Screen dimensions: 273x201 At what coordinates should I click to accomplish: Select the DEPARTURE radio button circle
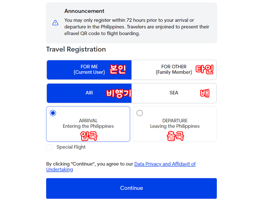pos(140,113)
